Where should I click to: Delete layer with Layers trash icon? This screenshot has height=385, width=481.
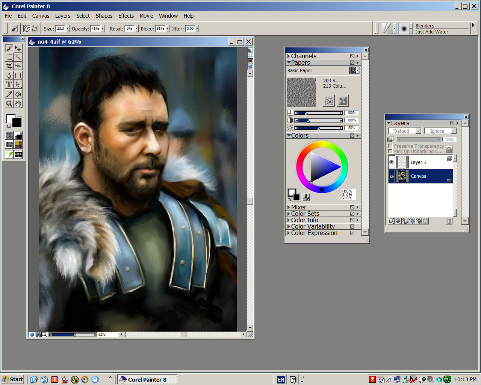pos(449,221)
